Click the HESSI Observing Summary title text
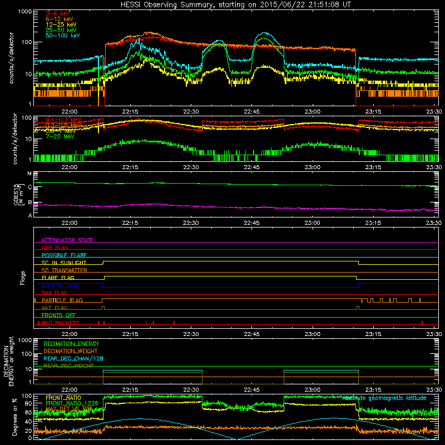The width and height of the screenshot is (445, 445). [x=236, y=5]
